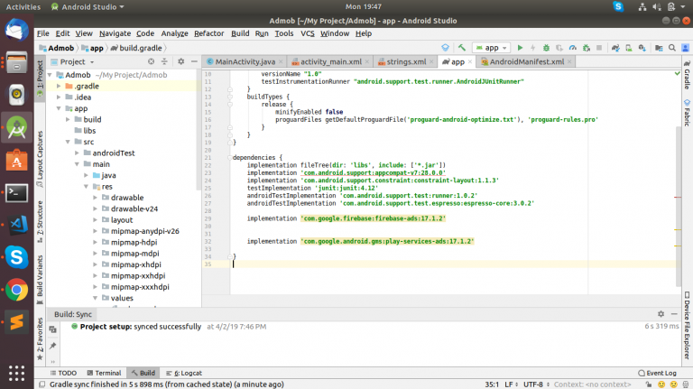693x389 pixels.
Task: Toggle the Gradle tool window on right
Action: (688, 75)
